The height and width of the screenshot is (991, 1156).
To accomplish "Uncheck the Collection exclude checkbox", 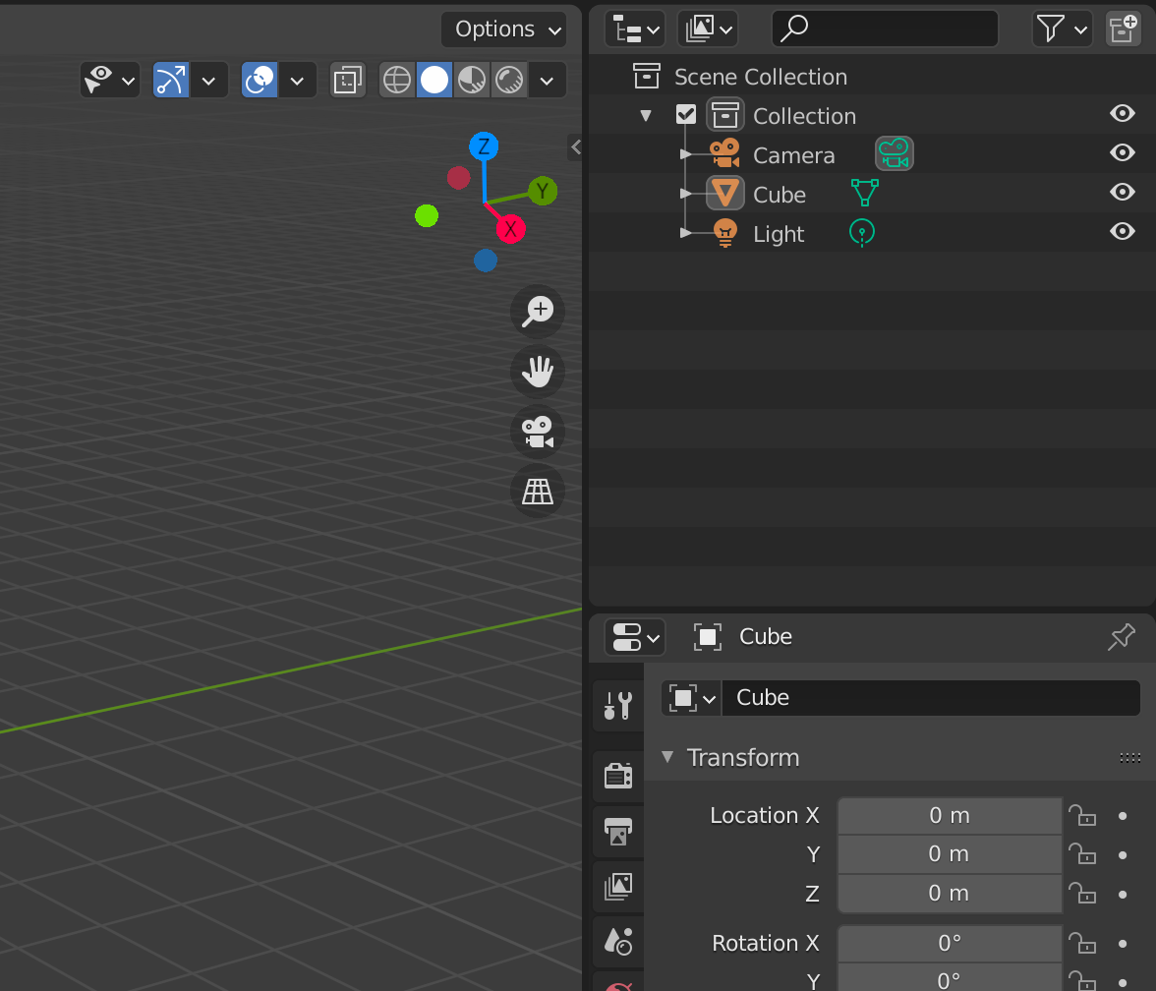I will click(686, 114).
